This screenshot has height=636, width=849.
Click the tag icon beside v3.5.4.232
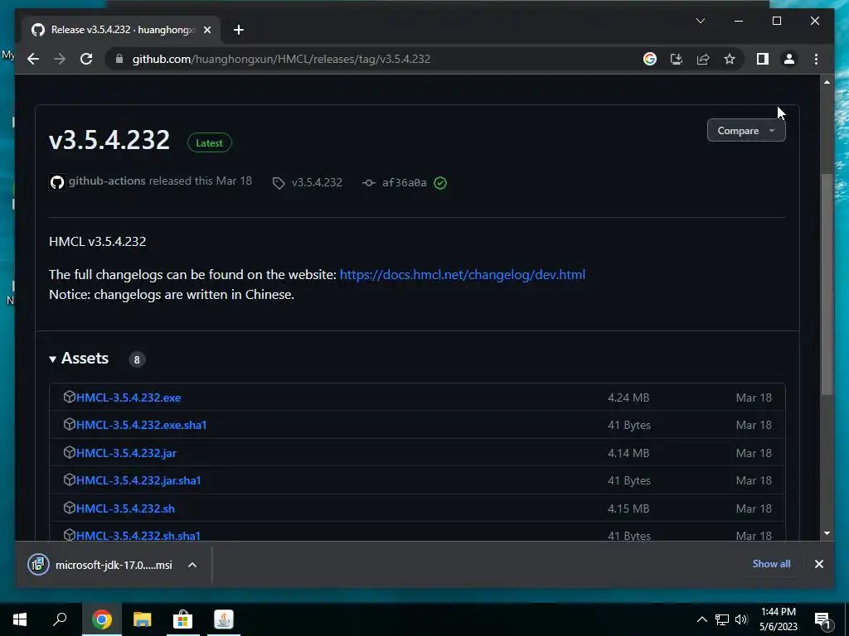[279, 183]
